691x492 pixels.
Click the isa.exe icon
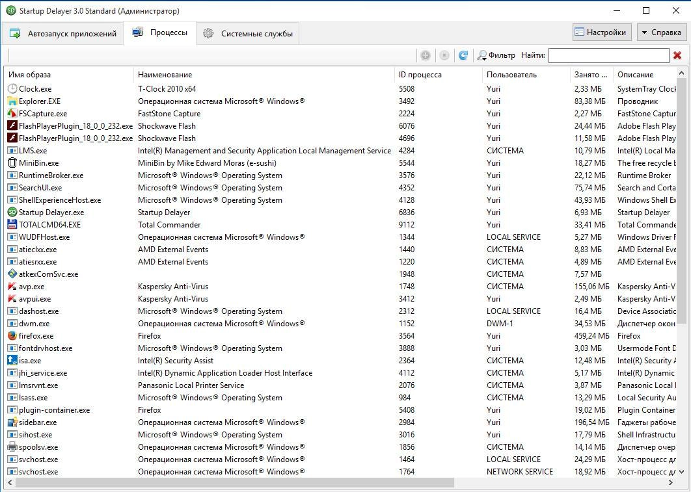(x=12, y=360)
